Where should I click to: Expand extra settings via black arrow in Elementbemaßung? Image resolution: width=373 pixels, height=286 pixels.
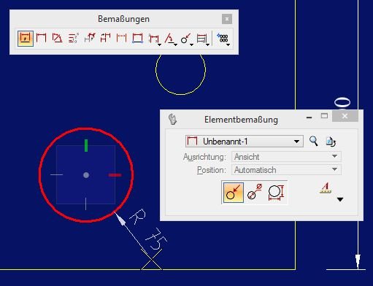[340, 199]
